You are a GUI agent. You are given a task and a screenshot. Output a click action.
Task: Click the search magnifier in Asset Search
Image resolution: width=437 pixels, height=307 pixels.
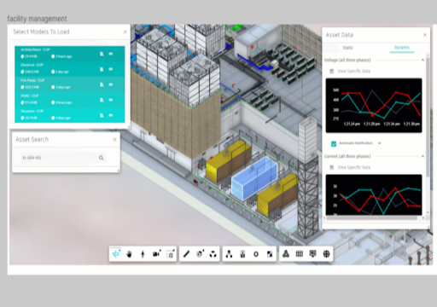tap(101, 158)
